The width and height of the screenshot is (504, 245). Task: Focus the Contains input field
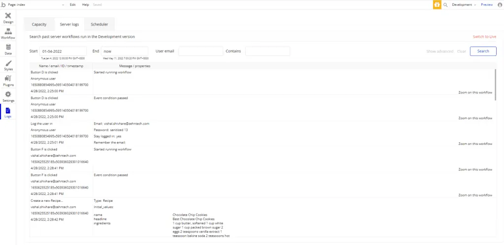pos(267,51)
